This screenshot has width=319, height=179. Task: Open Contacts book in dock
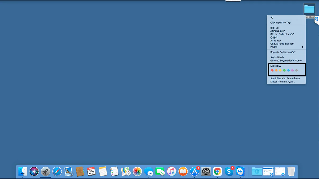80,171
